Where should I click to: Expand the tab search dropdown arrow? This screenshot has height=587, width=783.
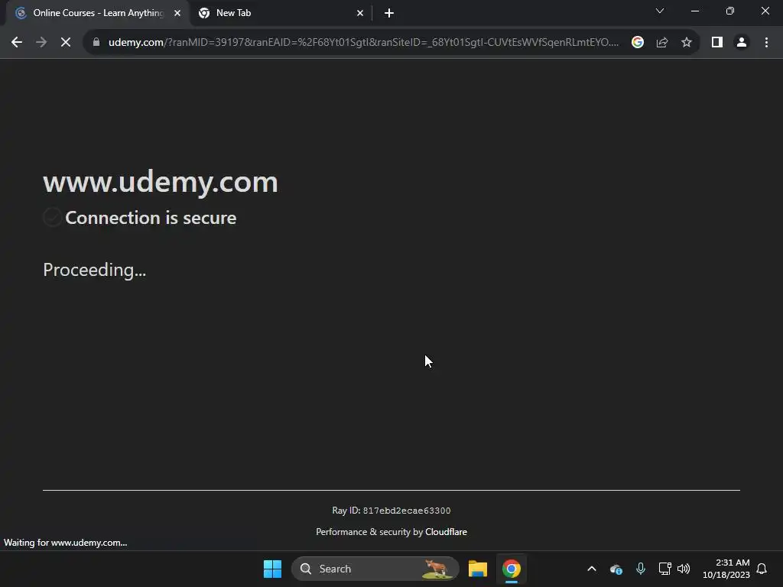pos(660,11)
